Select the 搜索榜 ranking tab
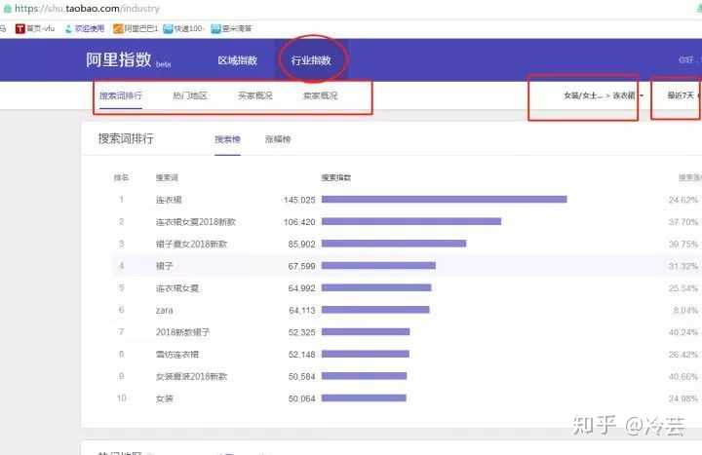Image resolution: width=702 pixels, height=455 pixels. [x=227, y=139]
